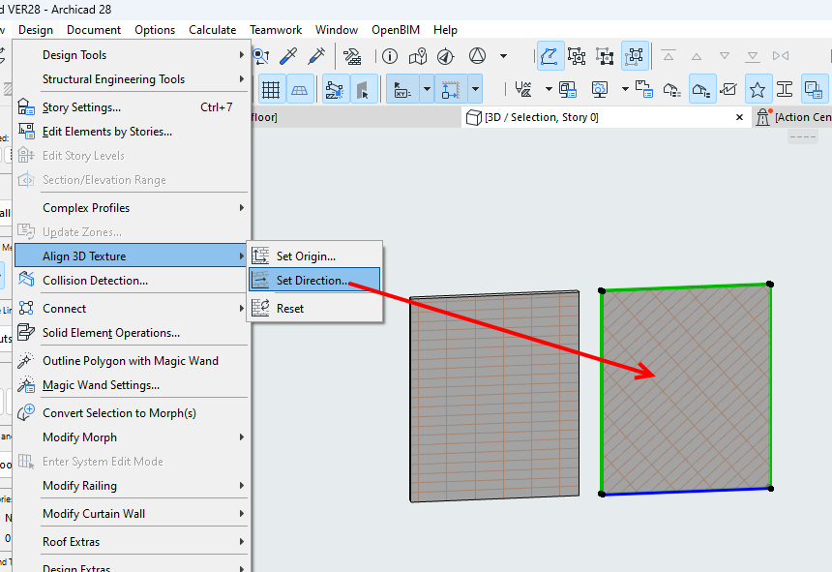Click the hammer and bricks renovation icon

click(x=352, y=56)
